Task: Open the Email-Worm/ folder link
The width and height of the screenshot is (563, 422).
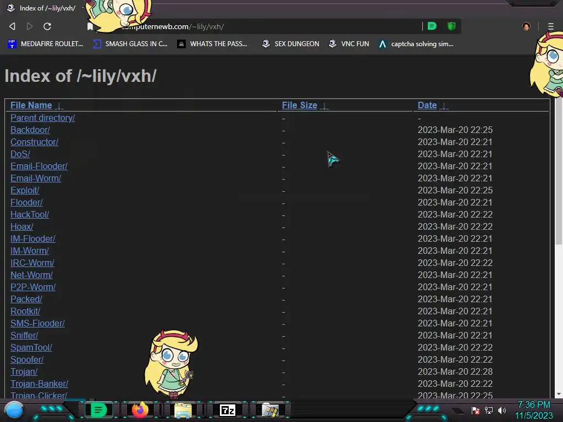Action: [x=36, y=179]
